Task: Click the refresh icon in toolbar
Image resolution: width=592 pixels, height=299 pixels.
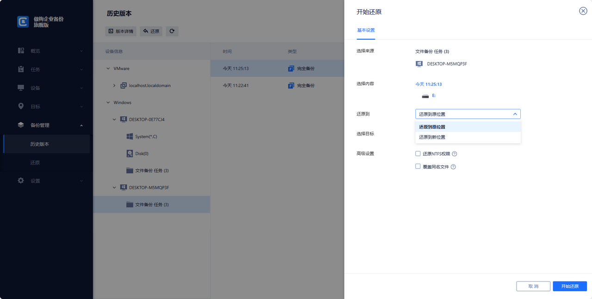Action: (x=172, y=31)
